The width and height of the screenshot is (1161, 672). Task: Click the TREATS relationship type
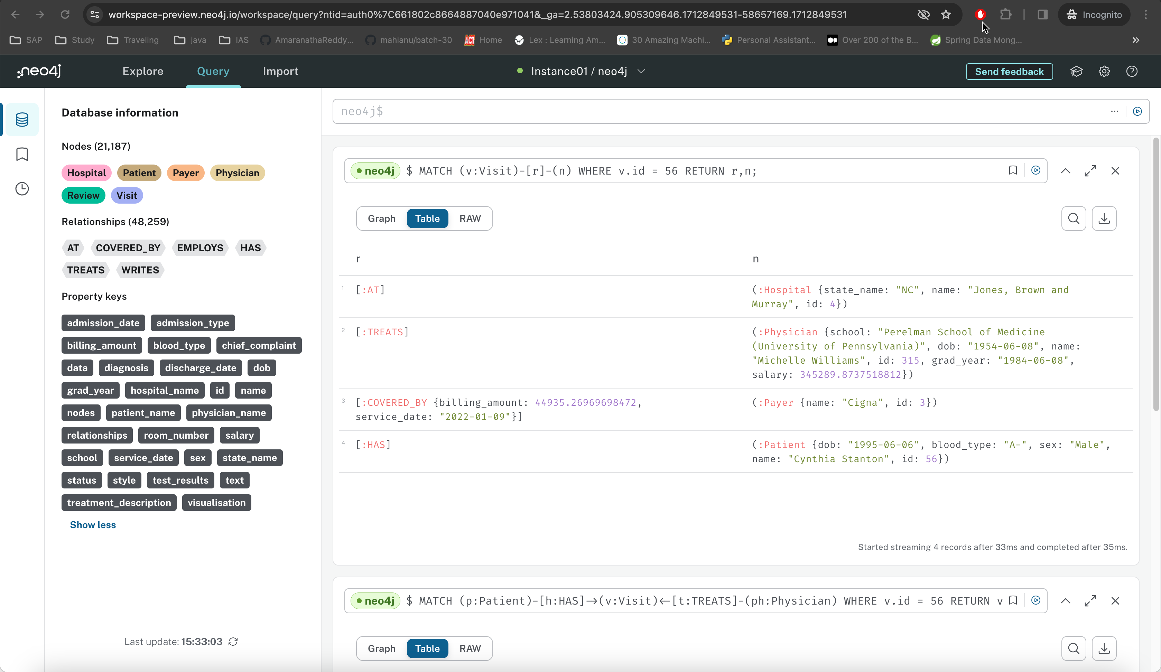86,270
